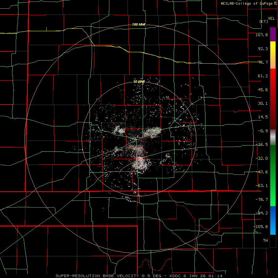The height and width of the screenshot is (278, 278).
Task: Select the 92.3 scale value
Action: [263, 48]
